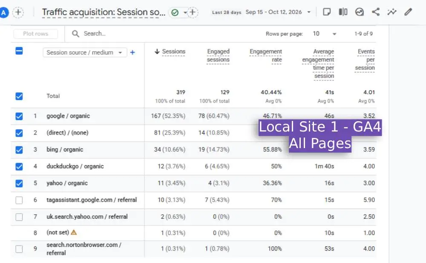This screenshot has width=426, height=263.
Task: Open the annotations note icon
Action: [x=327, y=12]
